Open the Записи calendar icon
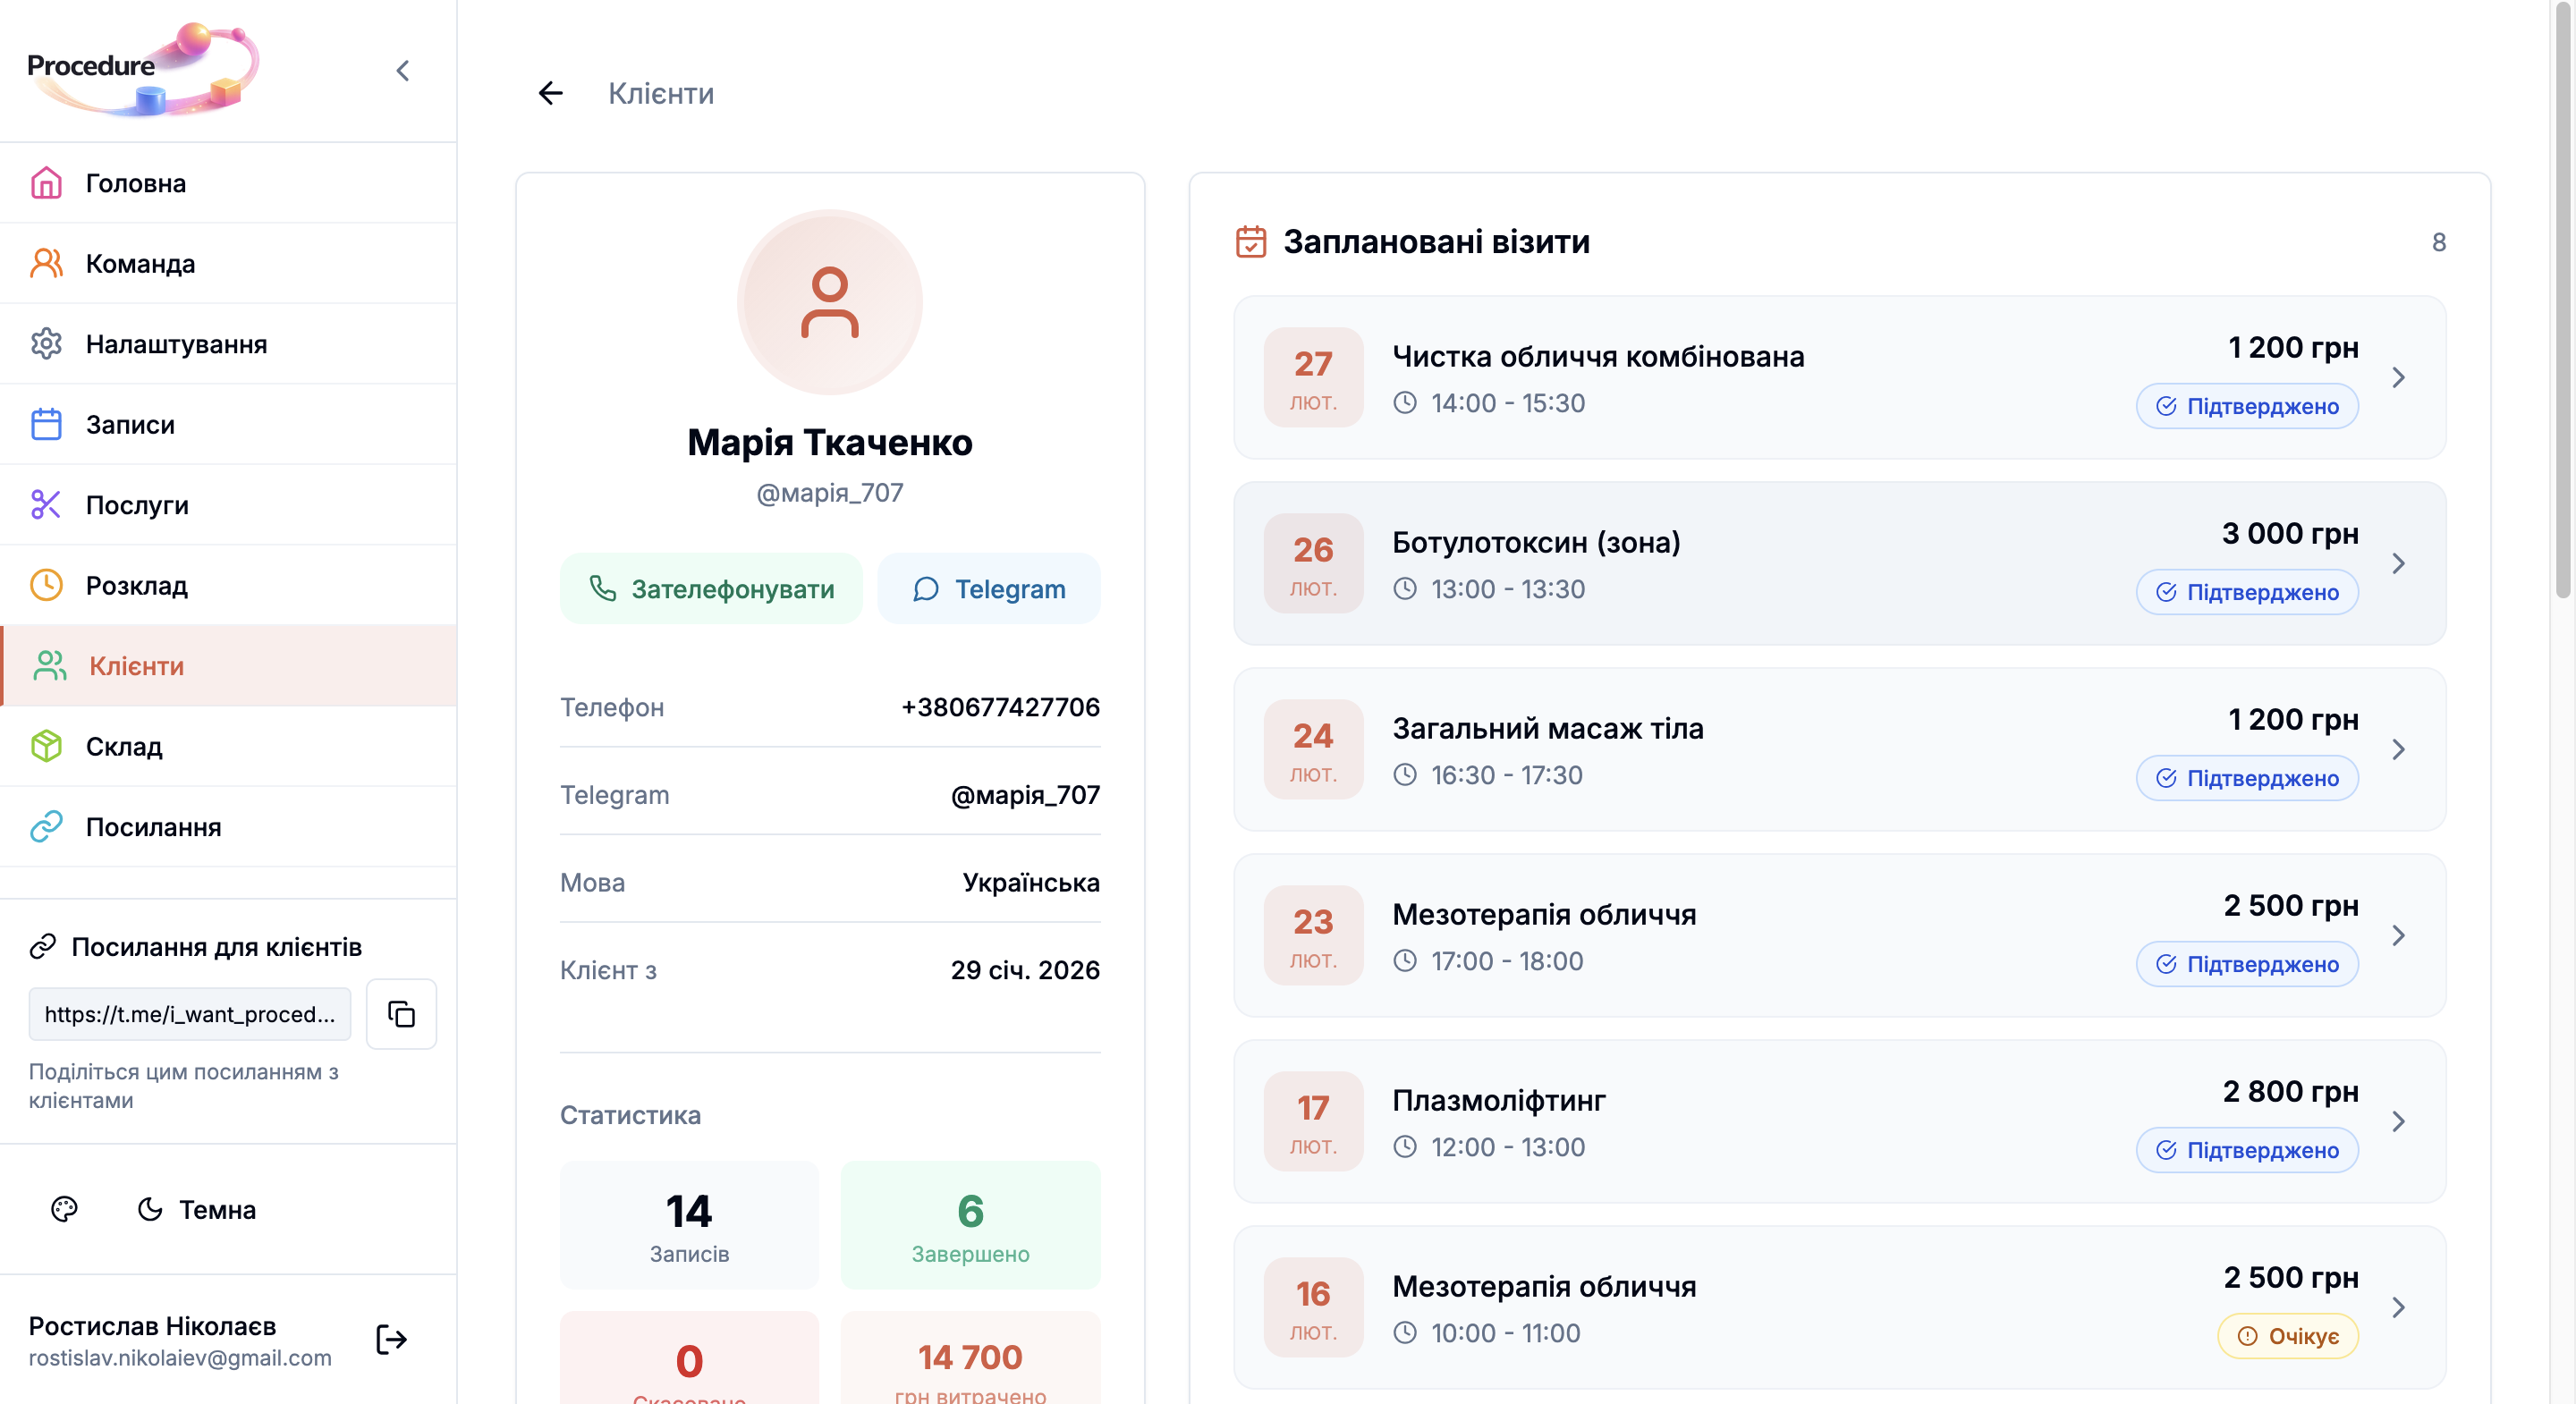Image resolution: width=2576 pixels, height=1404 pixels. point(47,424)
